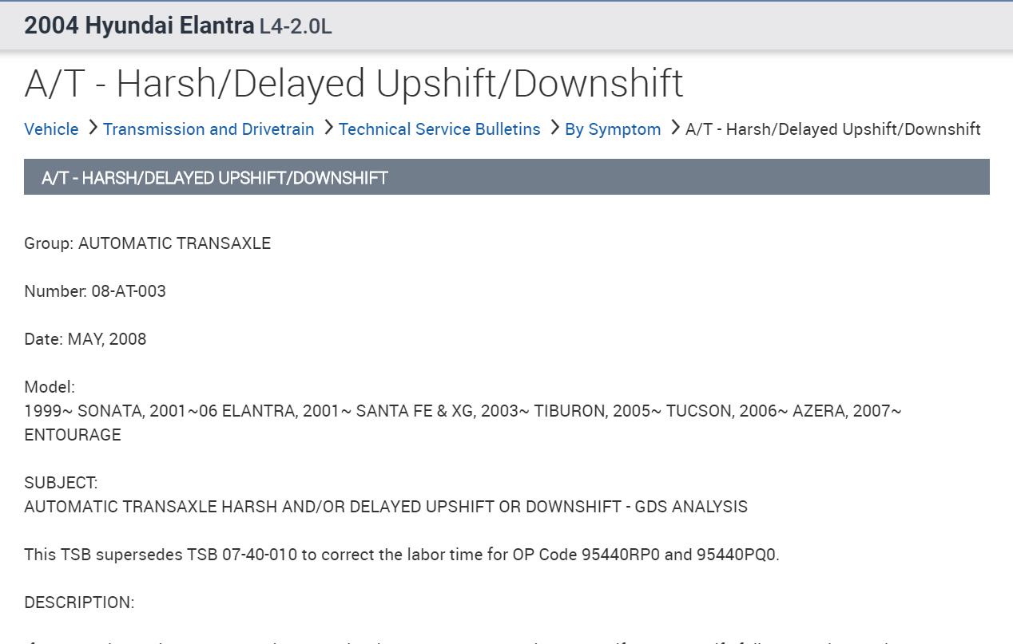Click chevron before Technical Service Bulletins

[x=328, y=128]
